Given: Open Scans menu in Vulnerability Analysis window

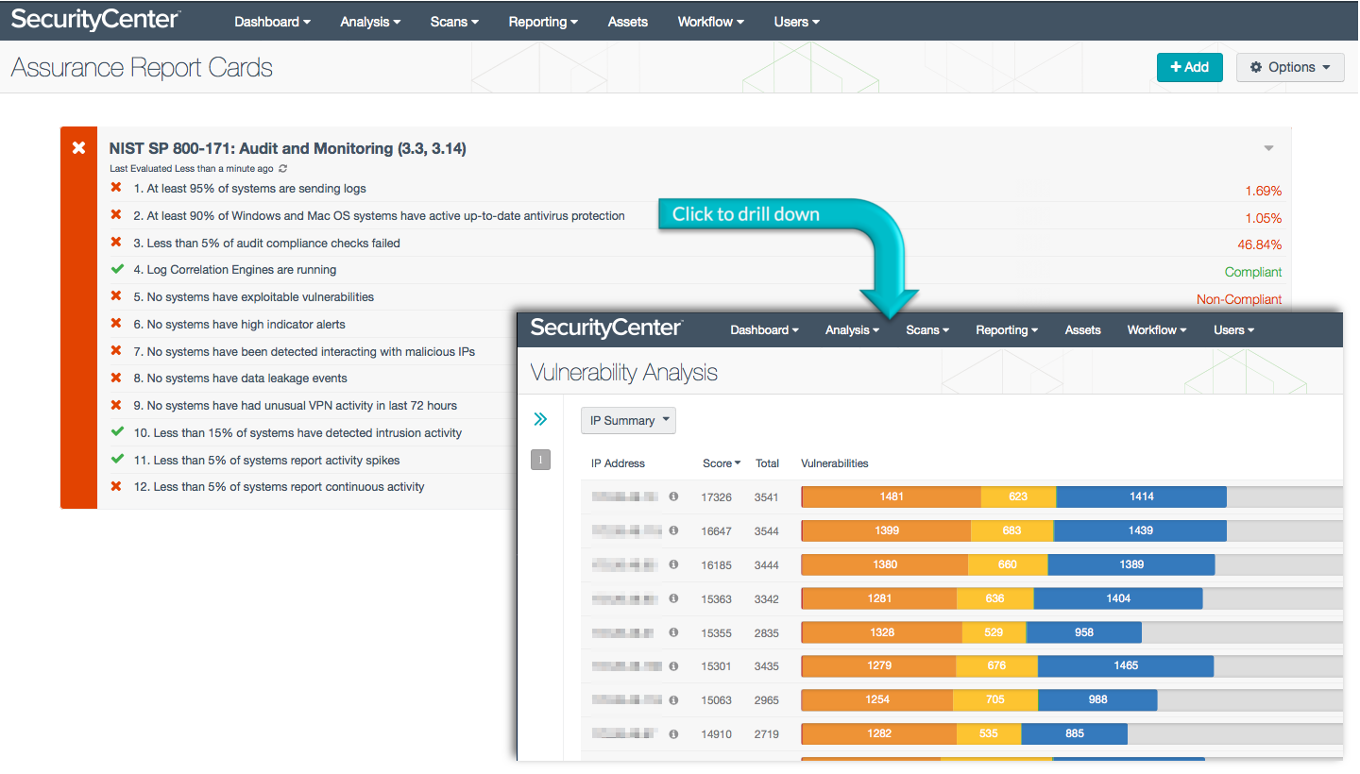Looking at the screenshot, I should click(927, 330).
